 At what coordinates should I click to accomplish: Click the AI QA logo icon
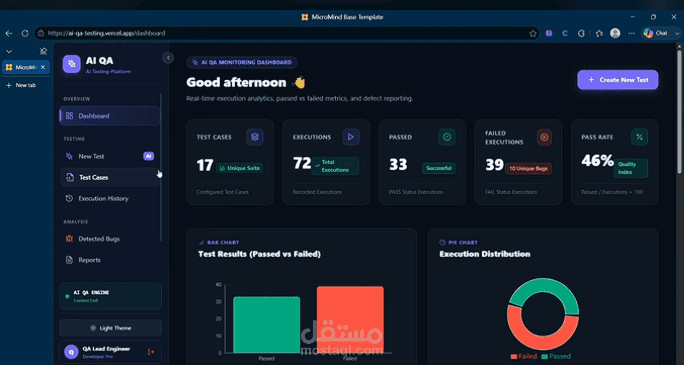click(x=72, y=64)
